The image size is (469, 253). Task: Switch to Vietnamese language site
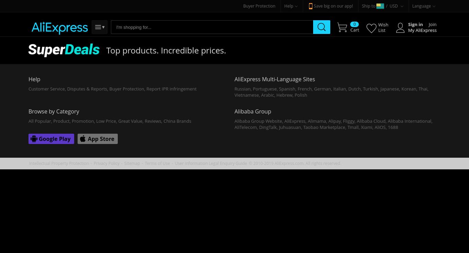tap(247, 95)
